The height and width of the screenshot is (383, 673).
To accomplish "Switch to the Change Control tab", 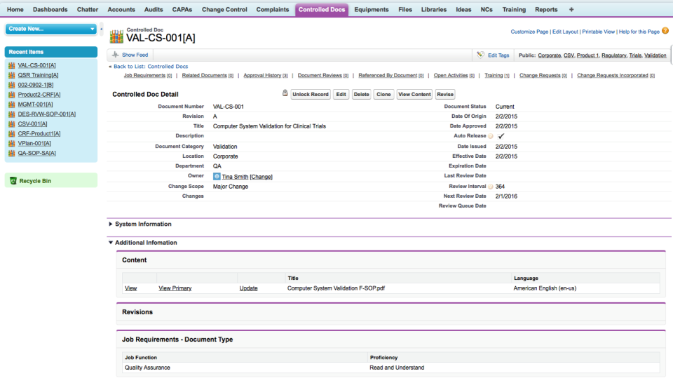I will [x=224, y=10].
